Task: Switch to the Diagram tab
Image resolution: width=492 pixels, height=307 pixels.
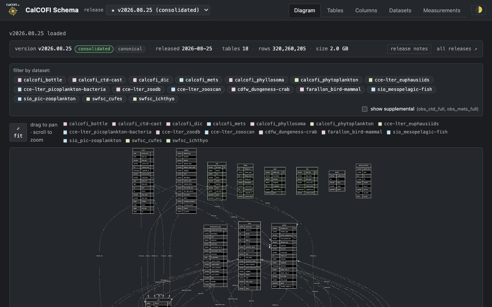Action: 305,10
